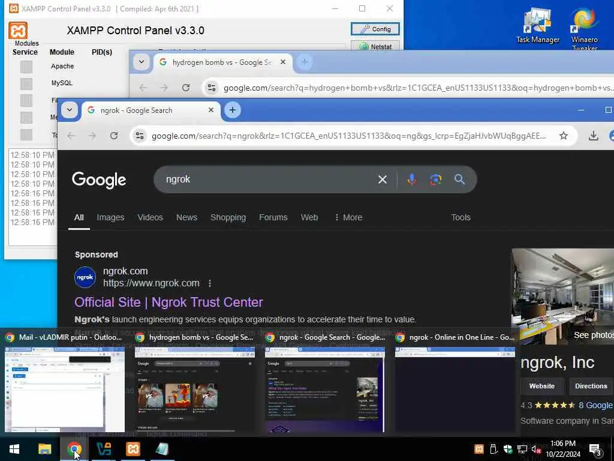Viewport: 614px width, 461px height.
Task: Search by image with Lens icon
Action: (x=435, y=179)
